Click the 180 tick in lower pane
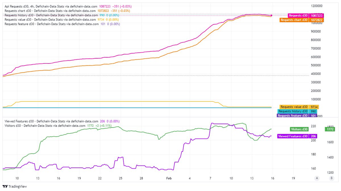The image size is (341, 191). [313, 154]
